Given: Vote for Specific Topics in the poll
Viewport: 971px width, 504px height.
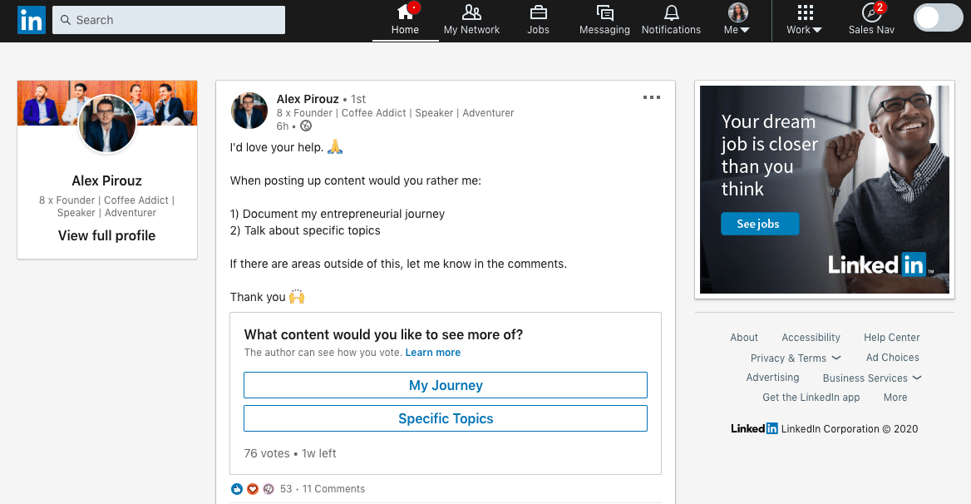Looking at the screenshot, I should (446, 418).
